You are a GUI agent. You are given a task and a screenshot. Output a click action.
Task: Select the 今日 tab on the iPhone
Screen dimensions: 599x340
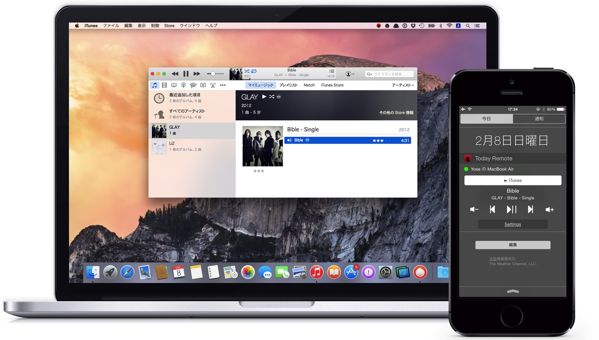click(486, 119)
